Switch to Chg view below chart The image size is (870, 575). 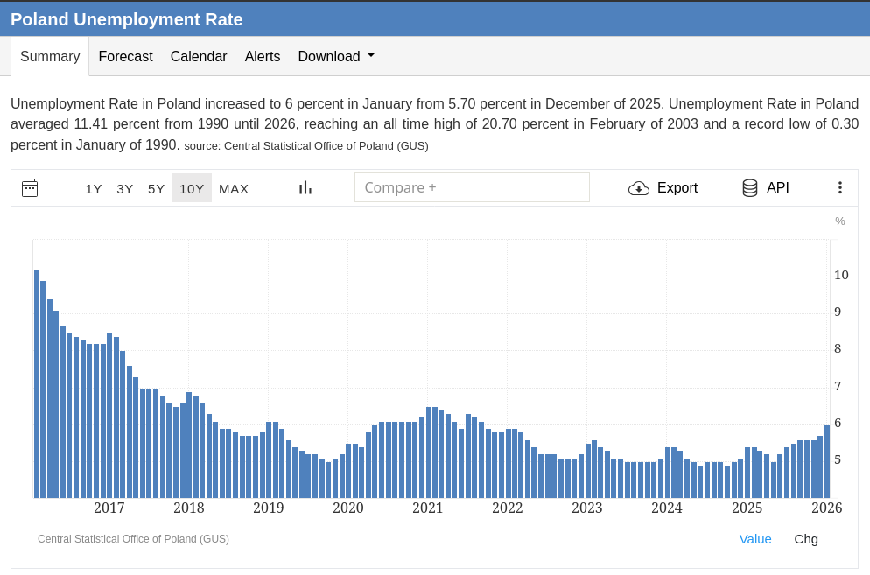tap(806, 539)
